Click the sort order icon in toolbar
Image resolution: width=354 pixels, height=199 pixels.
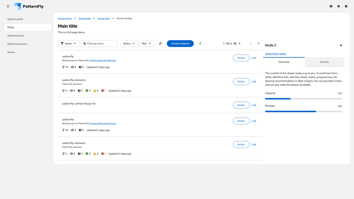pos(161,44)
